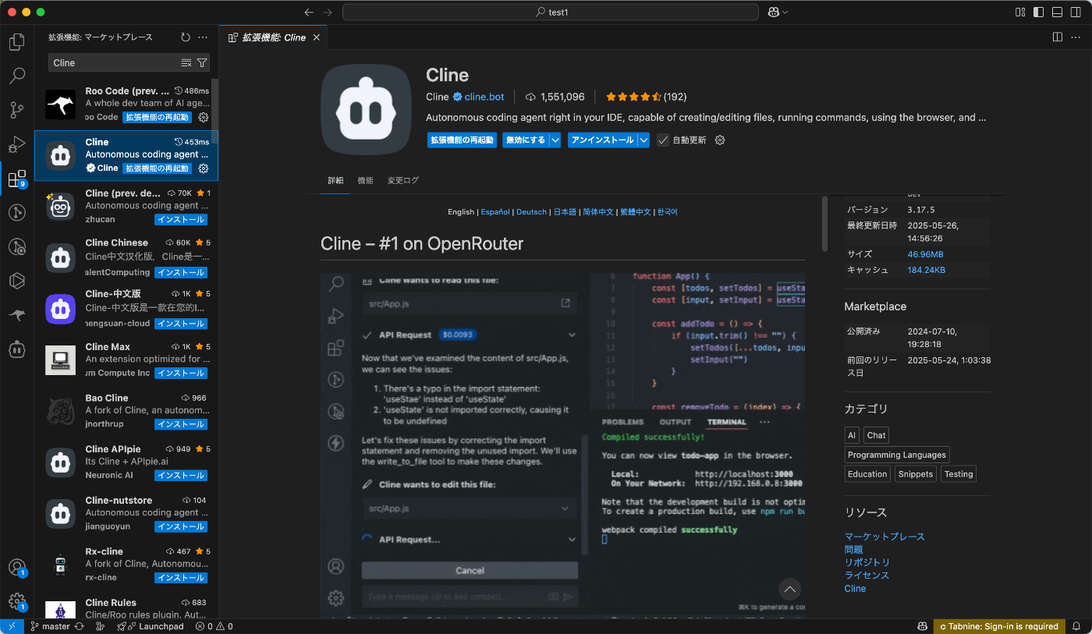Screen dimensions: 1092x634
Task: Select the Rx-cline extension in list
Action: [x=126, y=565]
